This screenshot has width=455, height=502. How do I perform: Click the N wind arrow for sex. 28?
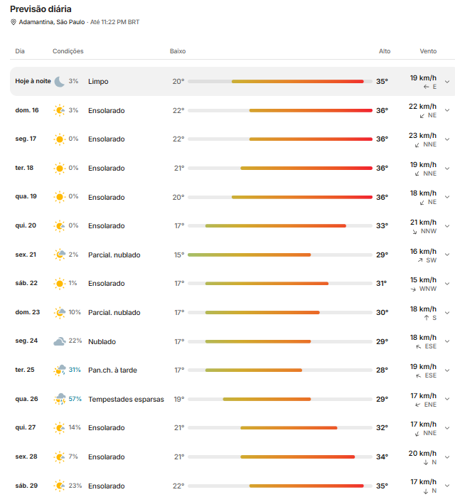(x=426, y=462)
